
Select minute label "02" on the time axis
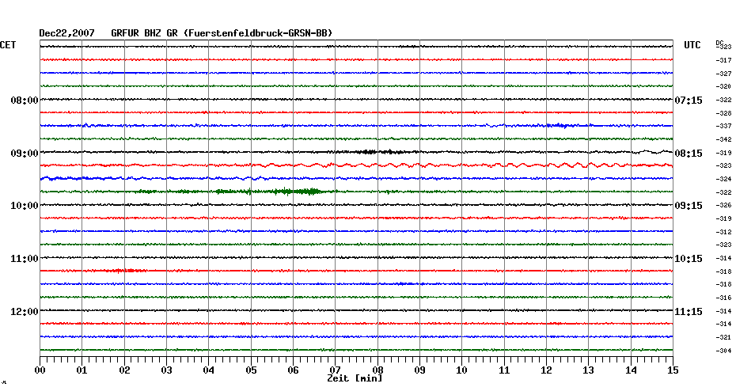pos(124,370)
